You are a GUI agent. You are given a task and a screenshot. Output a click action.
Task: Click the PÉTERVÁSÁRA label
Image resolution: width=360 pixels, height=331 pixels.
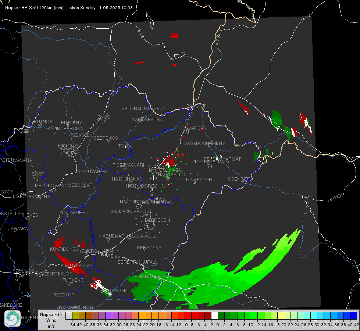point(16,160)
